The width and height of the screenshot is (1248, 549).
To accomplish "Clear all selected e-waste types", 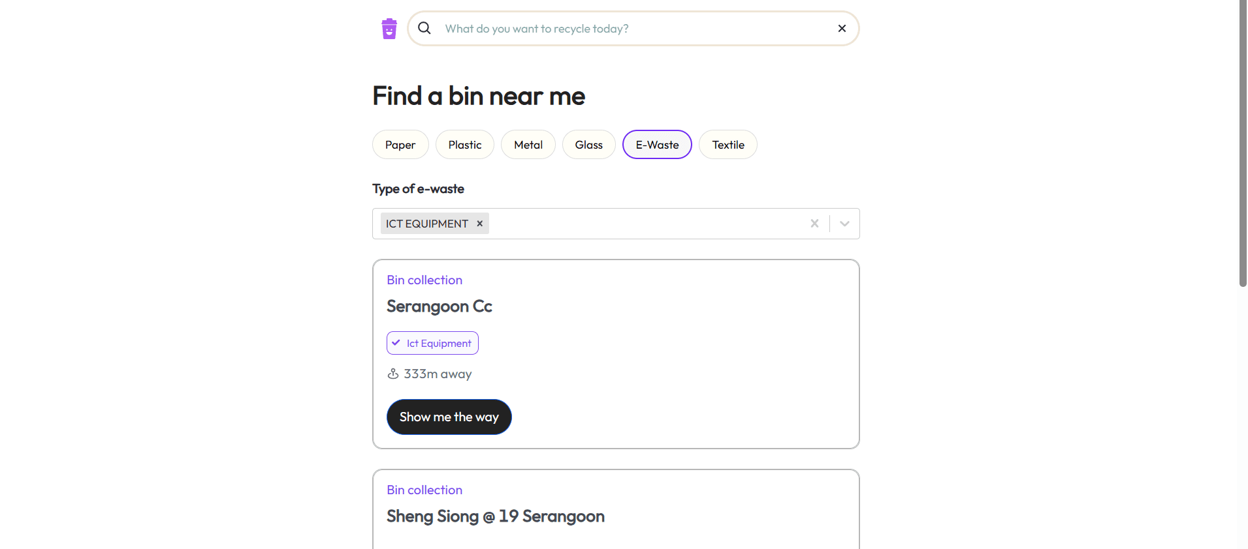I will (814, 224).
